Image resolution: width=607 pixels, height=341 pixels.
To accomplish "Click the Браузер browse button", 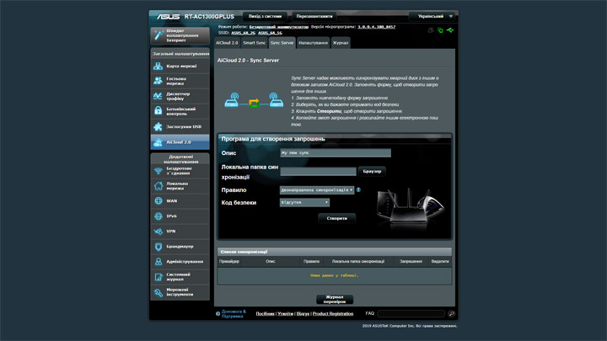I will pyautogui.click(x=372, y=171).
